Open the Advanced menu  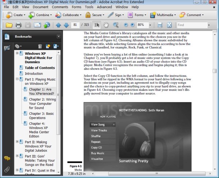point(104,7)
